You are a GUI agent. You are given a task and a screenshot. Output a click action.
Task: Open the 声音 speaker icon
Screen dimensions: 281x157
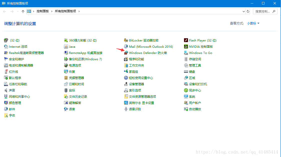click(x=6, y=90)
